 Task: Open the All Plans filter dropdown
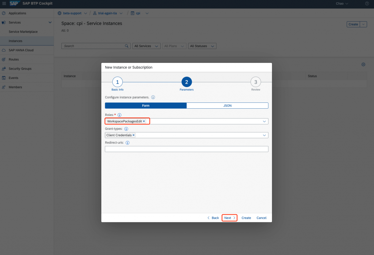[x=174, y=46]
